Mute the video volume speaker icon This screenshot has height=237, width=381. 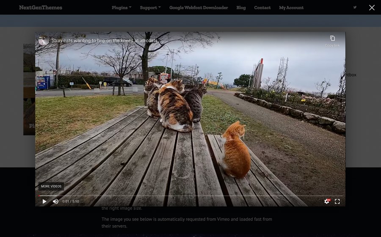(55, 201)
